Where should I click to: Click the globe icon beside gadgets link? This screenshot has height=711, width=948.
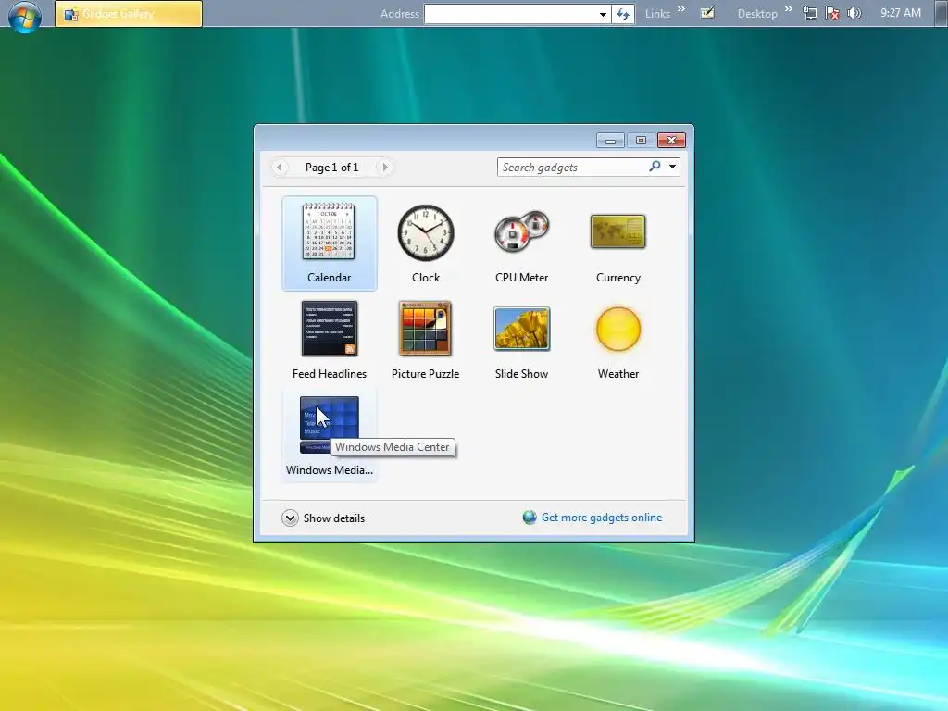coord(530,518)
